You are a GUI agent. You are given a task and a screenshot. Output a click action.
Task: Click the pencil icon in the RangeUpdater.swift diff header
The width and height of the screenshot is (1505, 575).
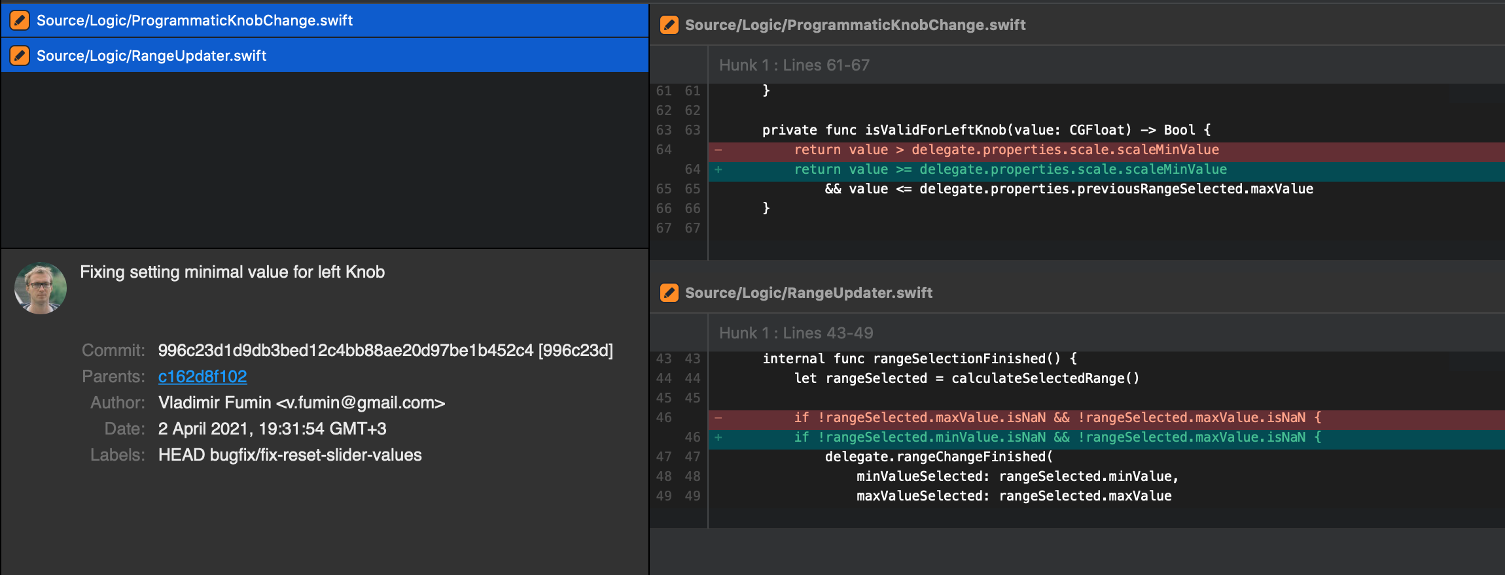pyautogui.click(x=669, y=293)
